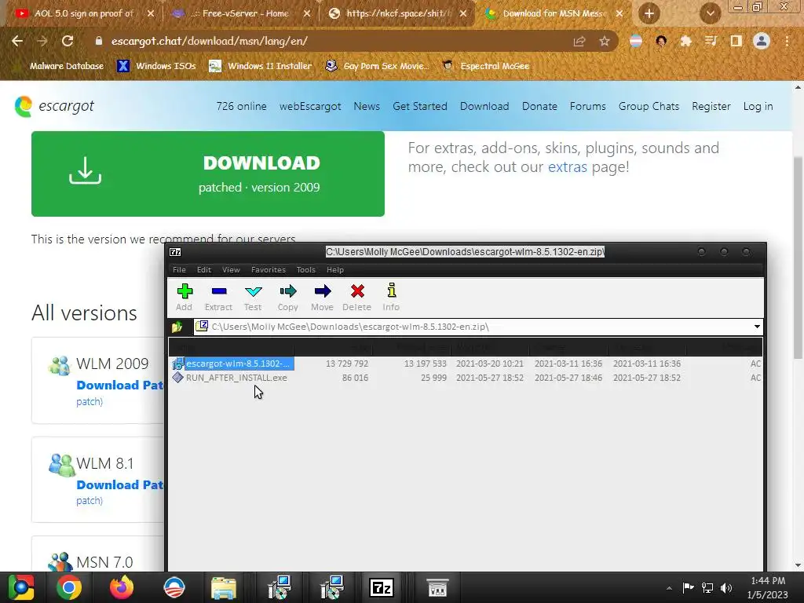The image size is (804, 603).
Task: Open the Download nav link
Action: point(484,106)
